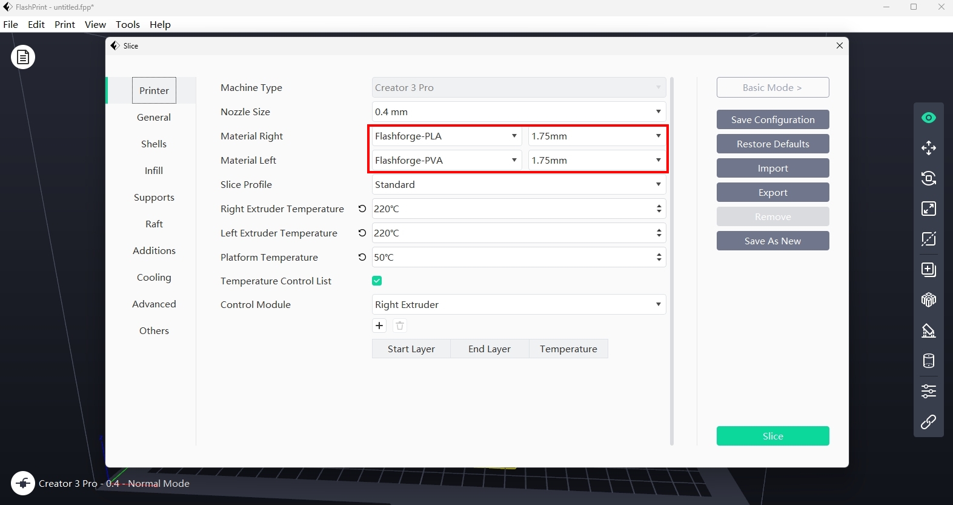Click the Export button
Viewport: 953px width, 505px height.
pos(772,192)
